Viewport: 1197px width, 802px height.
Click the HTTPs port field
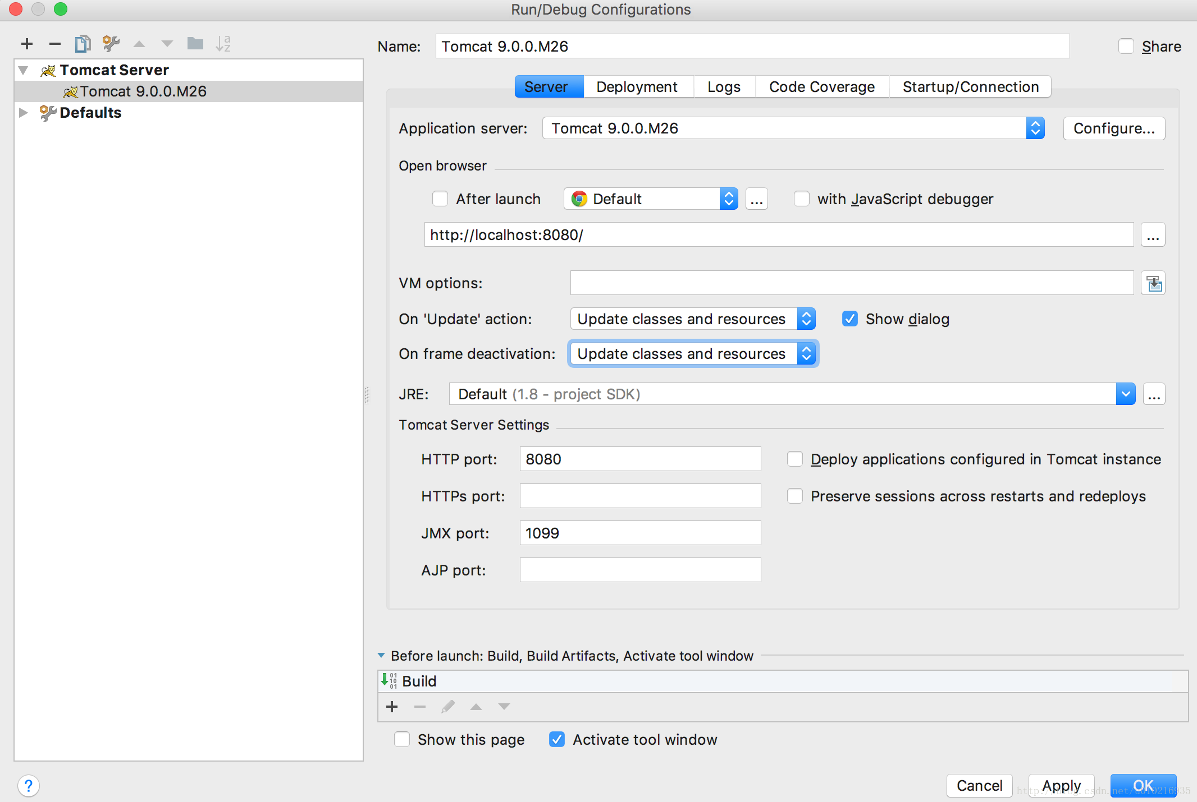(640, 496)
